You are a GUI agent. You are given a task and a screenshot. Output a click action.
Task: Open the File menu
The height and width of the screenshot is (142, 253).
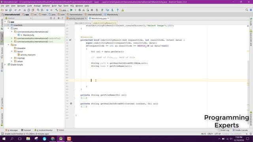point(2,6)
